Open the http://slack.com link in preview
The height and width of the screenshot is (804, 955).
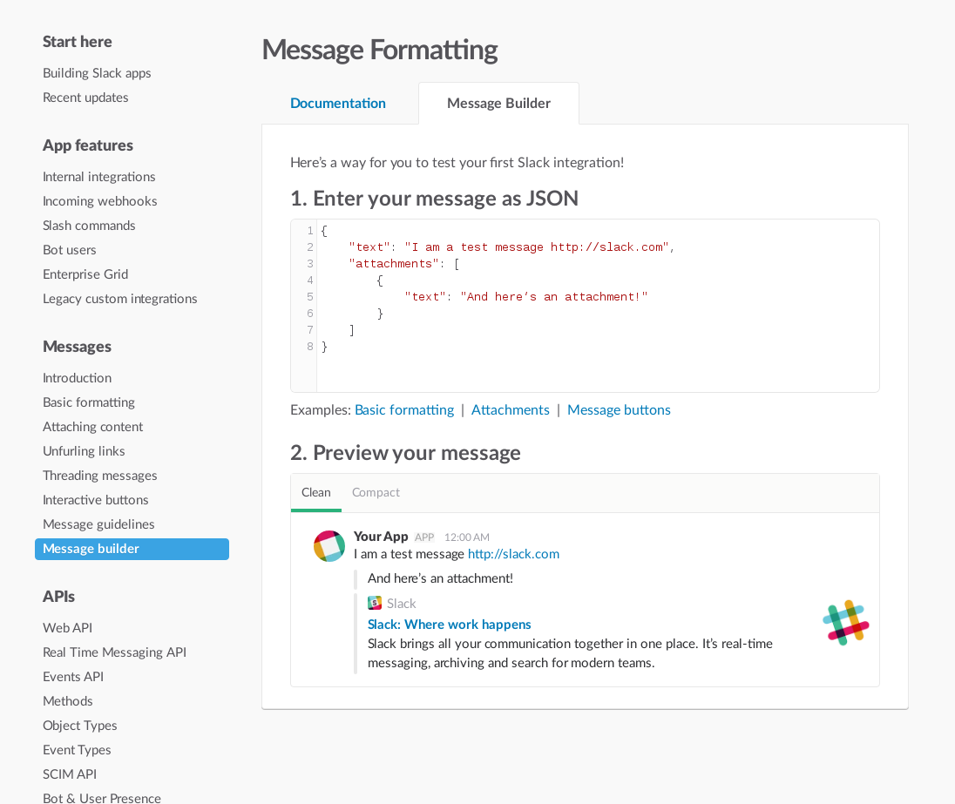(513, 554)
